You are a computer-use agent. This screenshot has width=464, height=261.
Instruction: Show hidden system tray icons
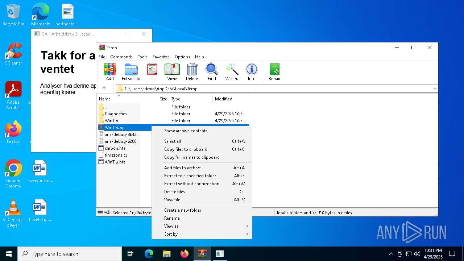(391, 254)
